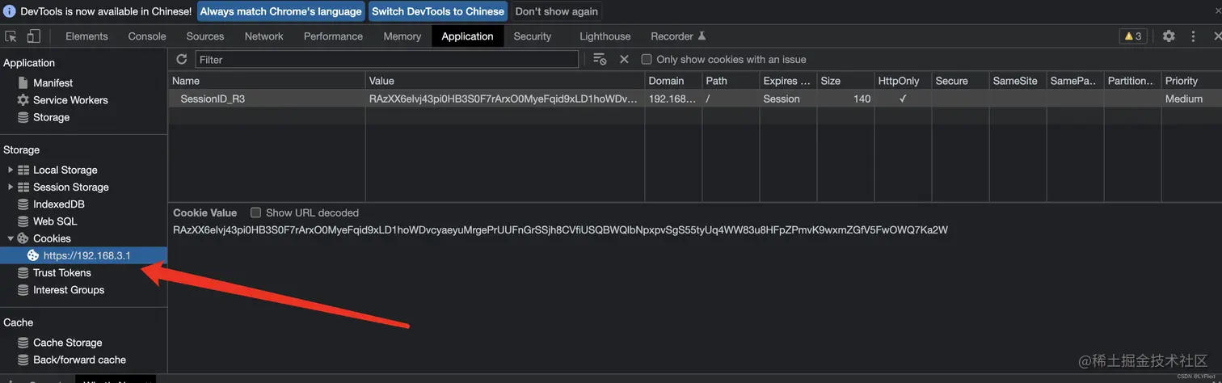
Task: Select the inspect element picker icon
Action: 11,36
